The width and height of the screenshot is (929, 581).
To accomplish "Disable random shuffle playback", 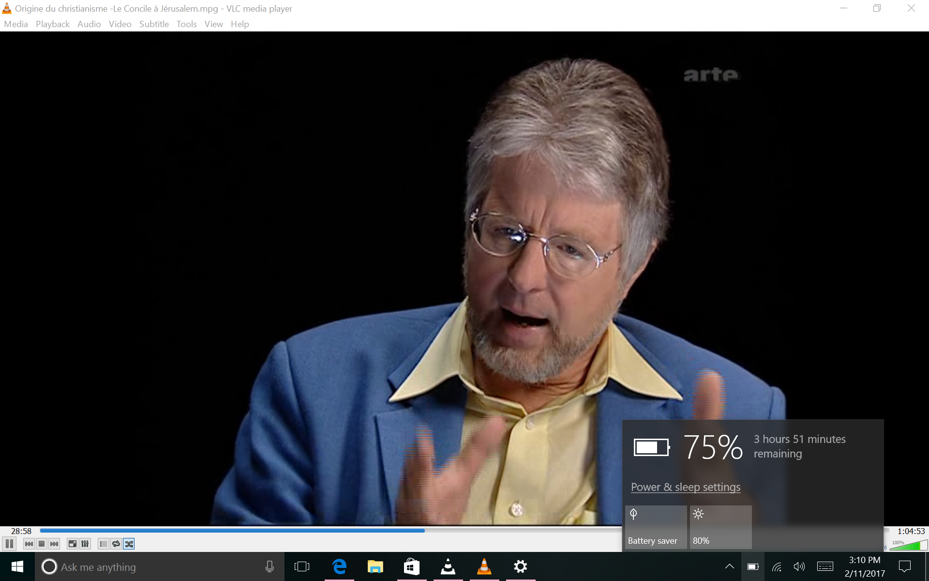I will pyautogui.click(x=129, y=544).
